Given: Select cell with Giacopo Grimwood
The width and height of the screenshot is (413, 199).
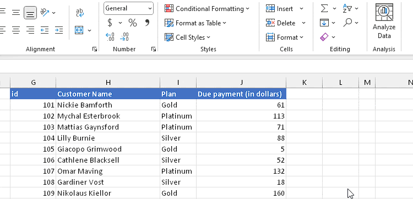Looking at the screenshot, I should [x=108, y=149].
